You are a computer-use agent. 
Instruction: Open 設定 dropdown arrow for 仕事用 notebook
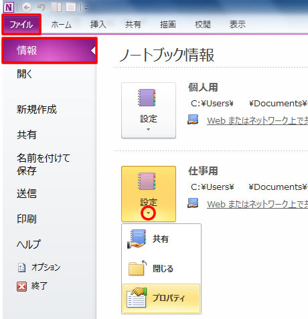click(149, 213)
